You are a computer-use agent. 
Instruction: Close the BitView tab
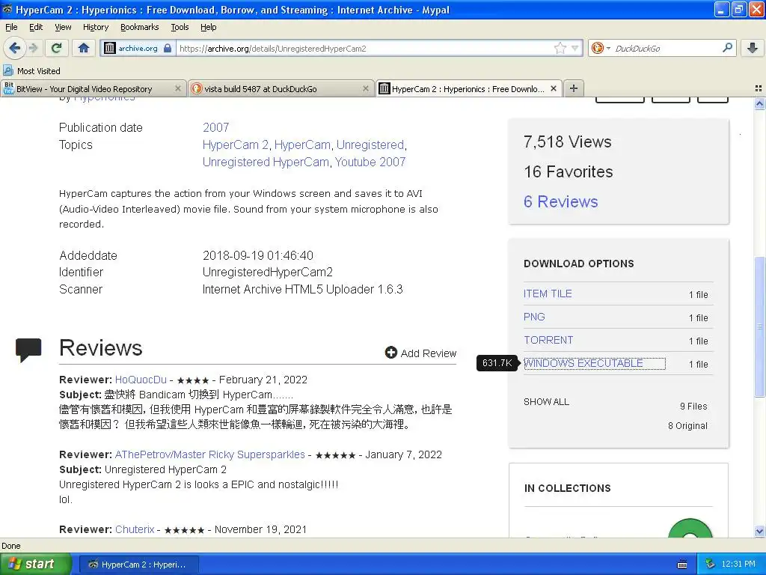pyautogui.click(x=178, y=88)
